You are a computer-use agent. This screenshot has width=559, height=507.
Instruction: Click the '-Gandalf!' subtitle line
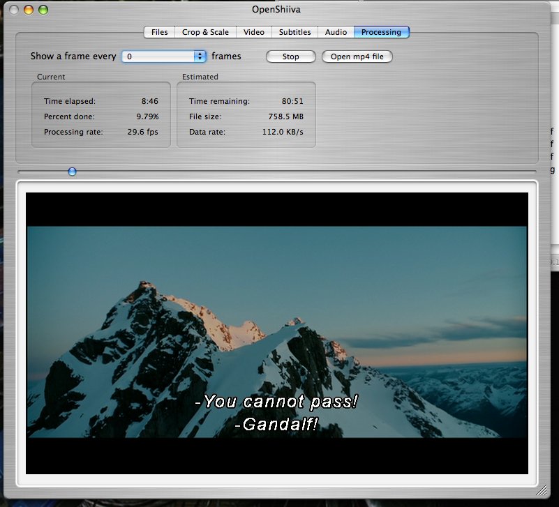276,424
